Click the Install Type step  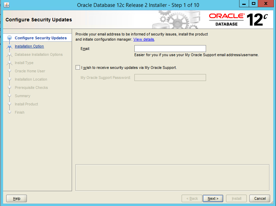[x=24, y=63]
